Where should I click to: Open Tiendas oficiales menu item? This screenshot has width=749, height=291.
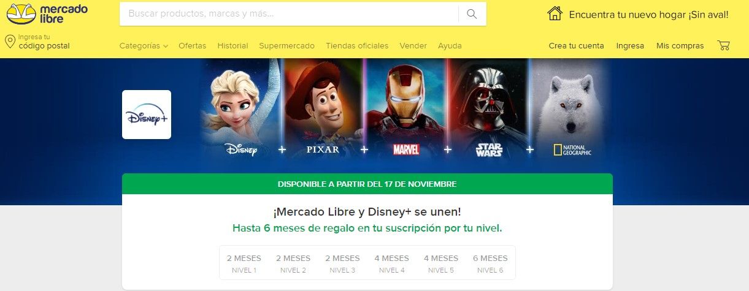point(357,46)
